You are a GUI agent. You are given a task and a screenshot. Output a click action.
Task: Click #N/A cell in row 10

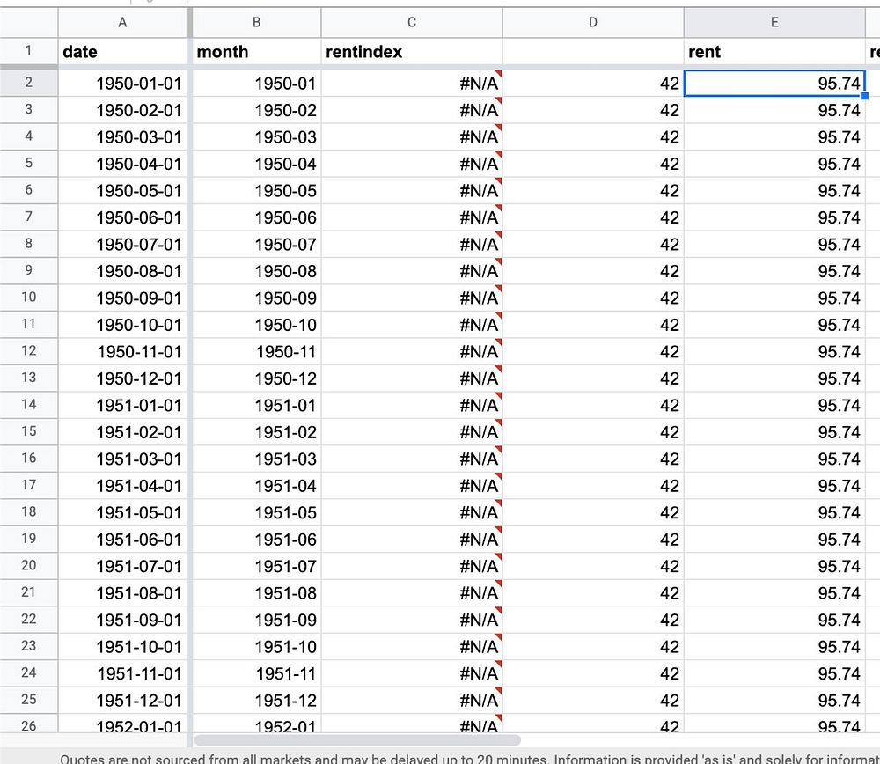click(411, 298)
